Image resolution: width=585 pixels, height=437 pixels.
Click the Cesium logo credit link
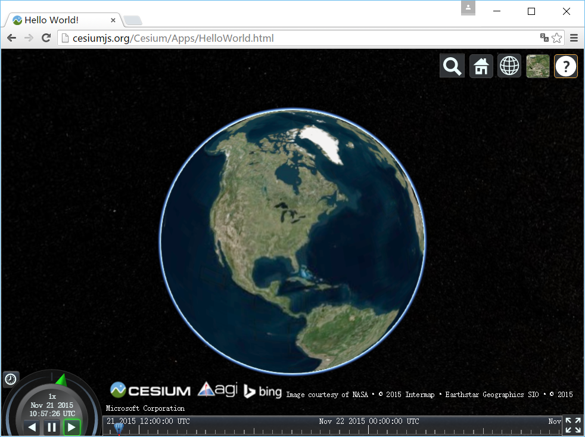tap(150, 390)
